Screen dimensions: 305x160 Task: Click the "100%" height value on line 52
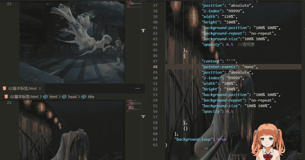pyautogui.click(x=231, y=89)
